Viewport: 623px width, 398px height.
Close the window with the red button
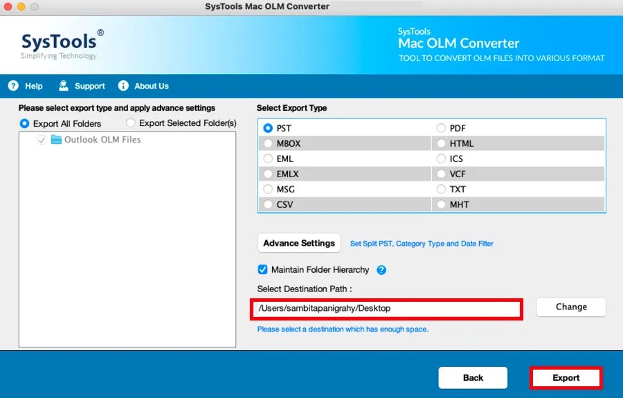point(8,6)
